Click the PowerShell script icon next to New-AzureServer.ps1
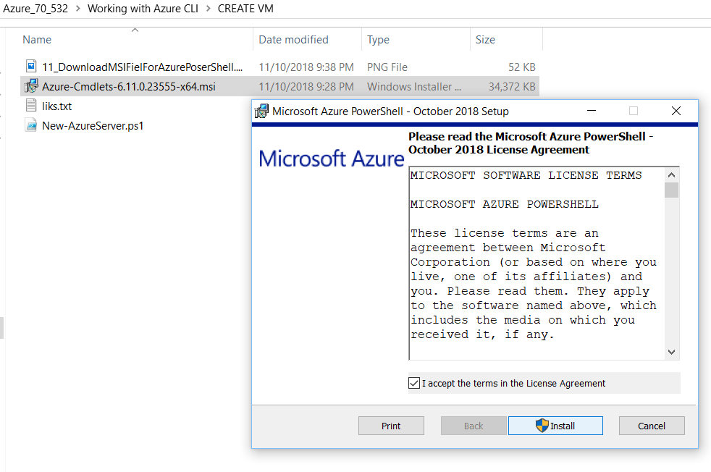The image size is (711, 472). pyautogui.click(x=30, y=126)
